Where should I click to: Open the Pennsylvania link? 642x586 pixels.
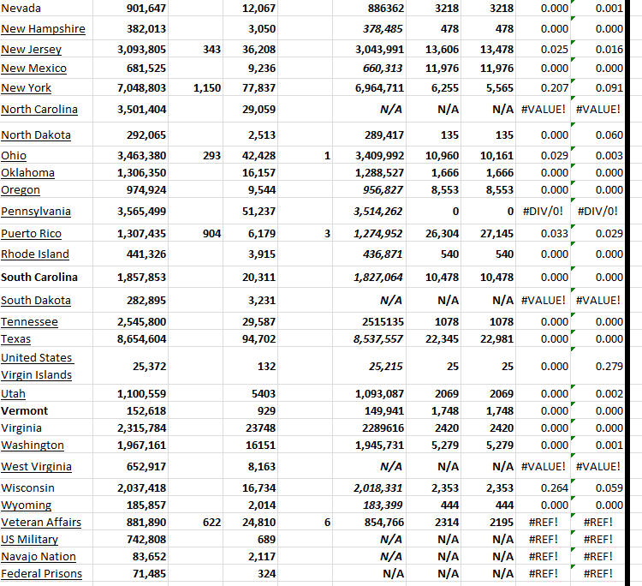[x=36, y=212]
